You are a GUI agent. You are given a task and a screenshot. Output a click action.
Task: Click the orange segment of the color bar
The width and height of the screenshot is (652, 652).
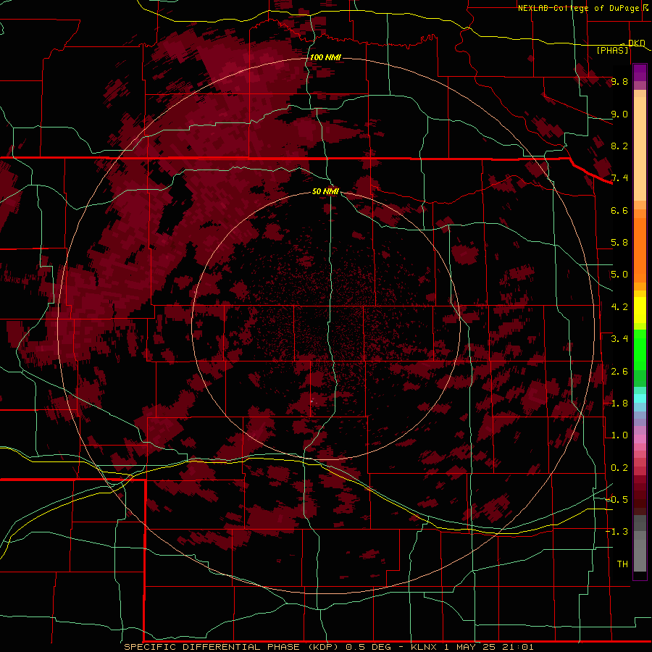point(640,246)
